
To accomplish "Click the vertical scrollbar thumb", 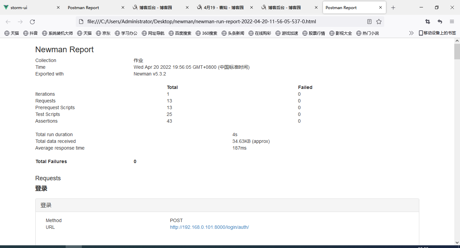I will [x=457, y=52].
